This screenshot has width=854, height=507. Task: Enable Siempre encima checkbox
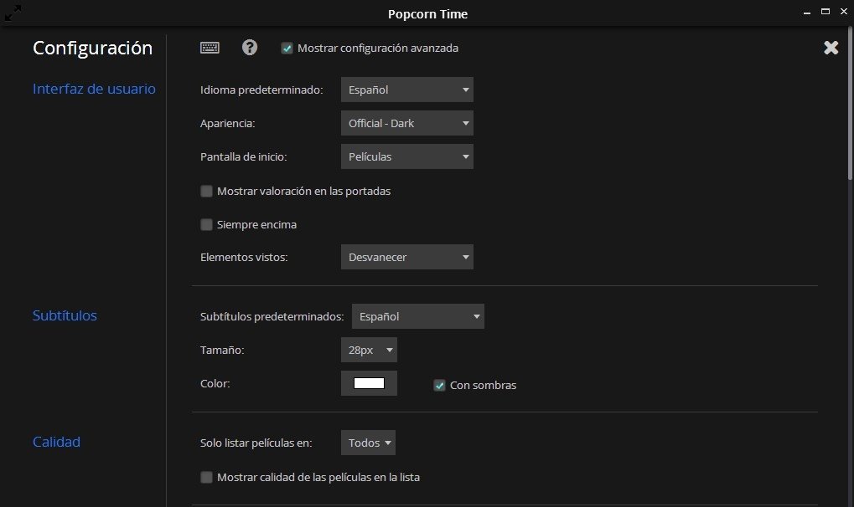(206, 225)
